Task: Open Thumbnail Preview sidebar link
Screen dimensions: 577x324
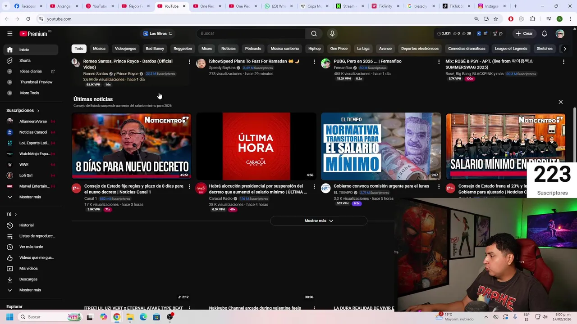Action: coord(30,82)
